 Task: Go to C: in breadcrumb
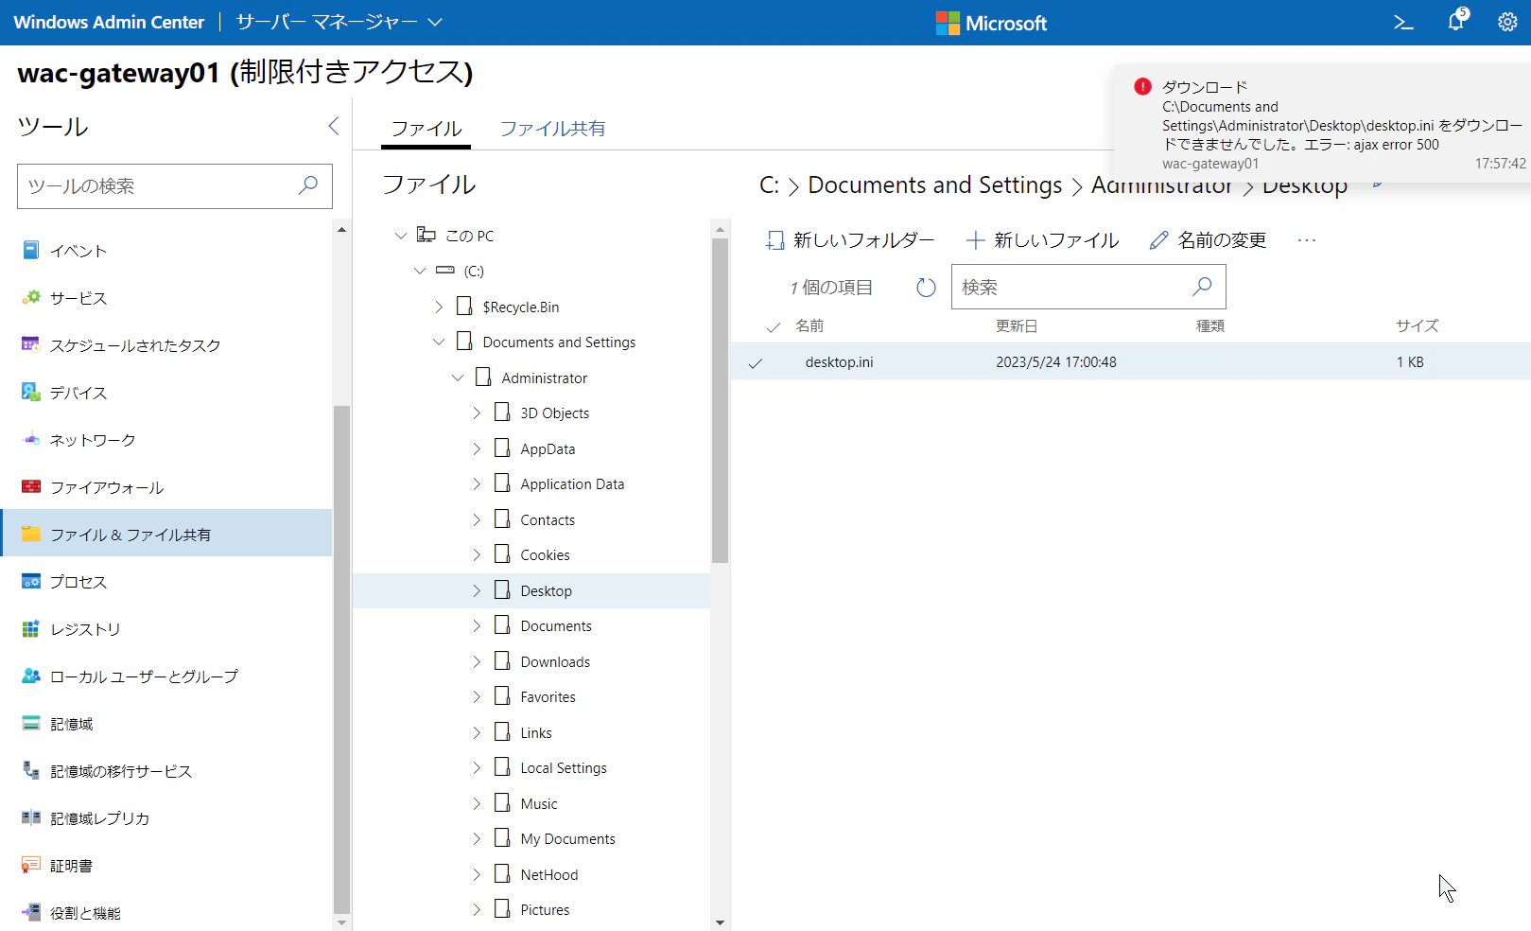tap(770, 185)
